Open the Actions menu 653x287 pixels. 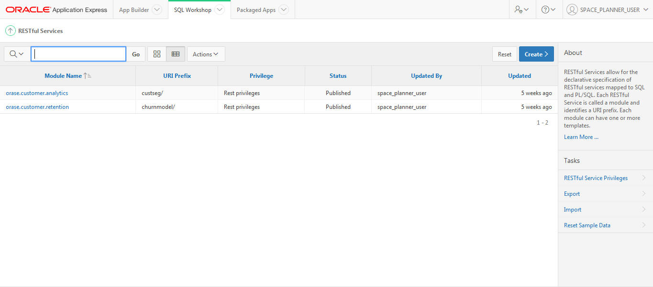[x=206, y=54]
